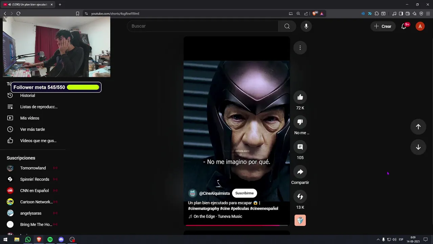Go to the previous short with up arrow

pos(418,126)
